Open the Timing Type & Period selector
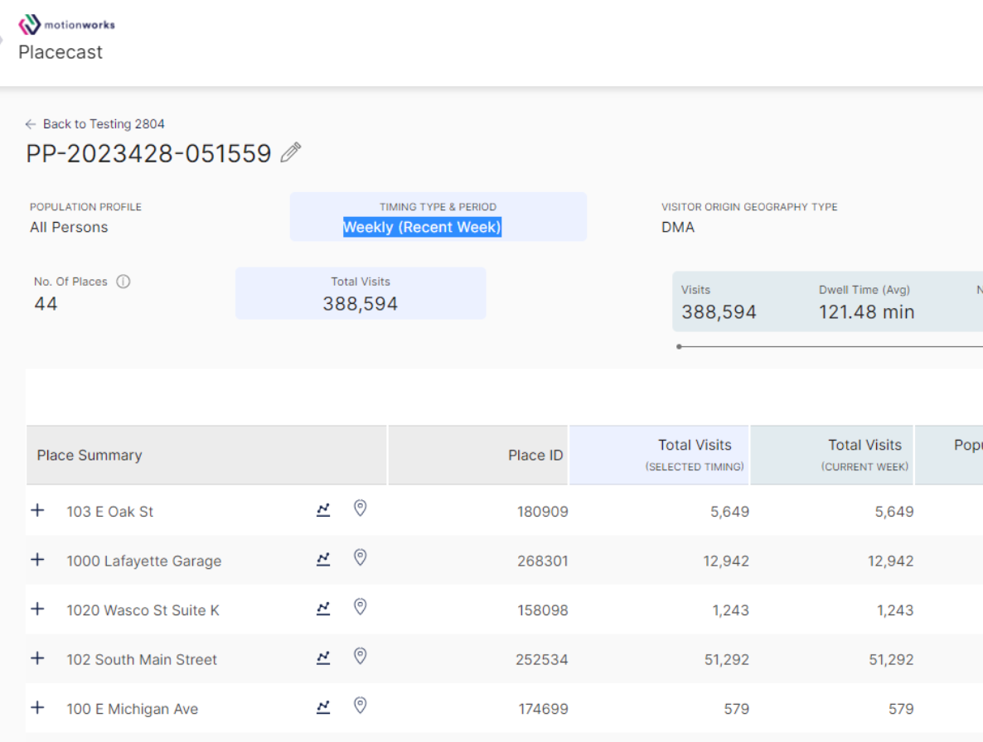 pos(438,217)
